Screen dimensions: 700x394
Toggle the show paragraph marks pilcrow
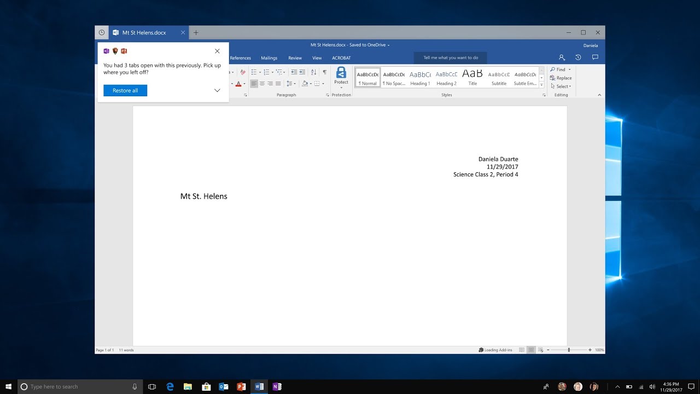click(324, 72)
